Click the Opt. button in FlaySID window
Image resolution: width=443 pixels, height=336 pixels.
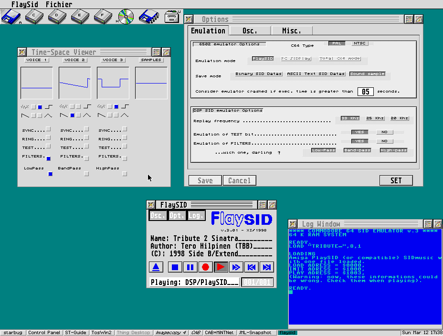(x=177, y=216)
